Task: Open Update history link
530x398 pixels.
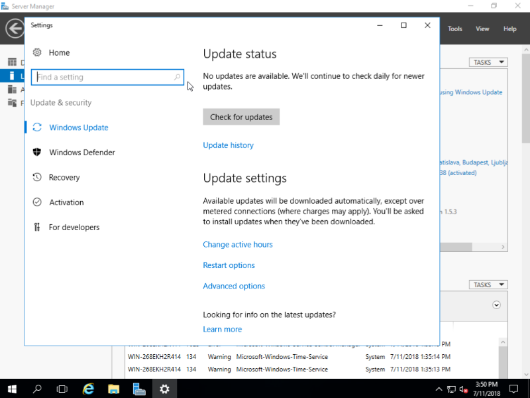Action: click(228, 145)
